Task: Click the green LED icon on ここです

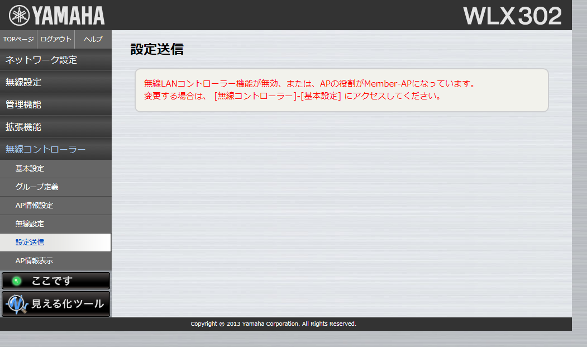Action: tap(17, 281)
